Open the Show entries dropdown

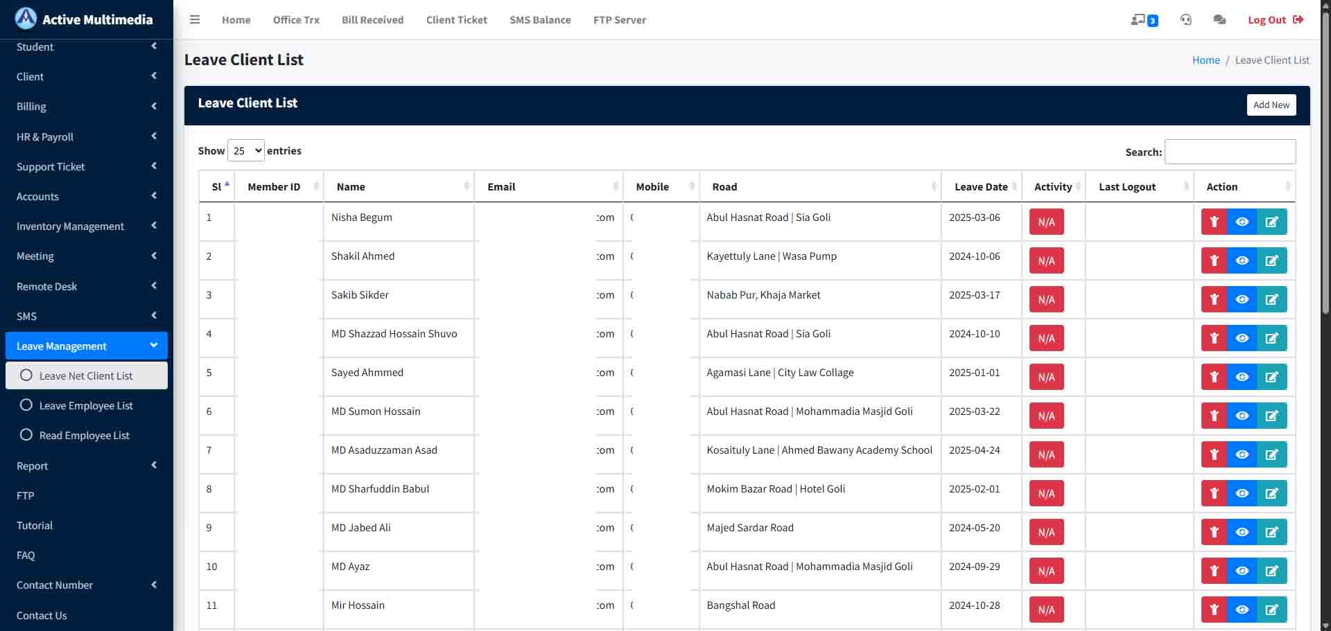click(x=246, y=150)
